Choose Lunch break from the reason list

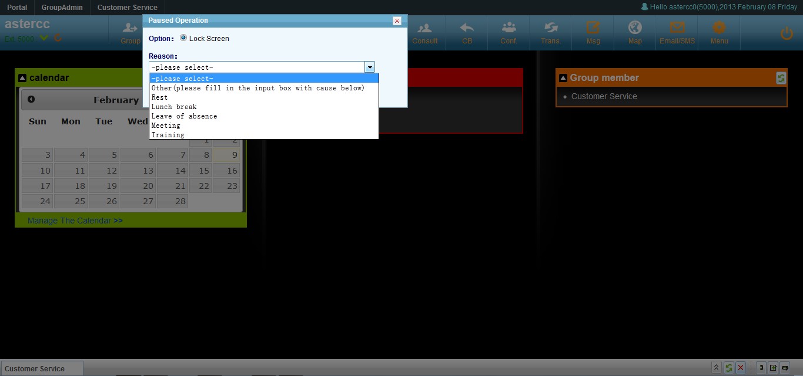point(174,107)
